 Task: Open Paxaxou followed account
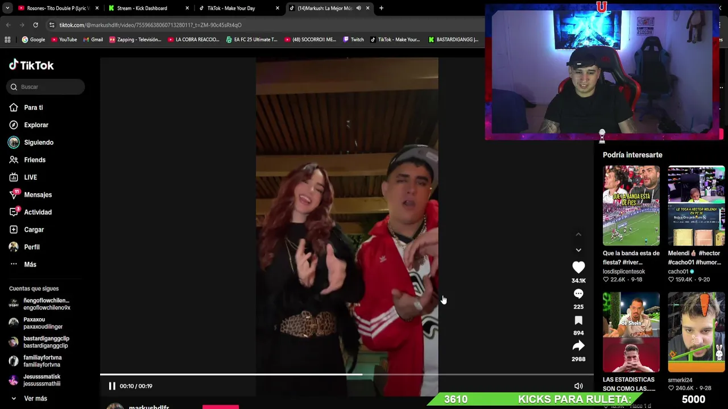[36, 323]
